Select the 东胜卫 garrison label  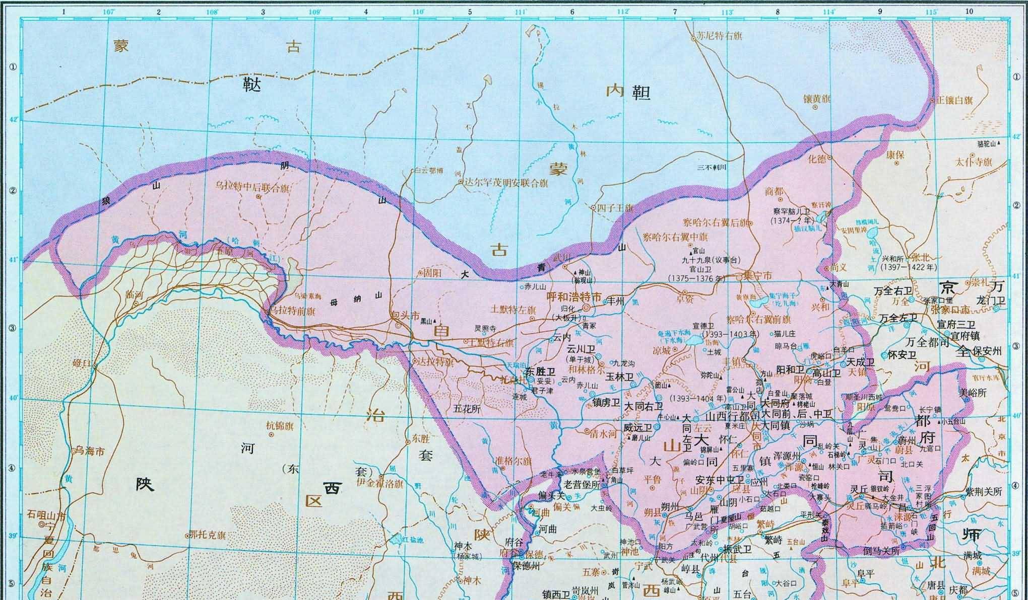[x=540, y=371]
